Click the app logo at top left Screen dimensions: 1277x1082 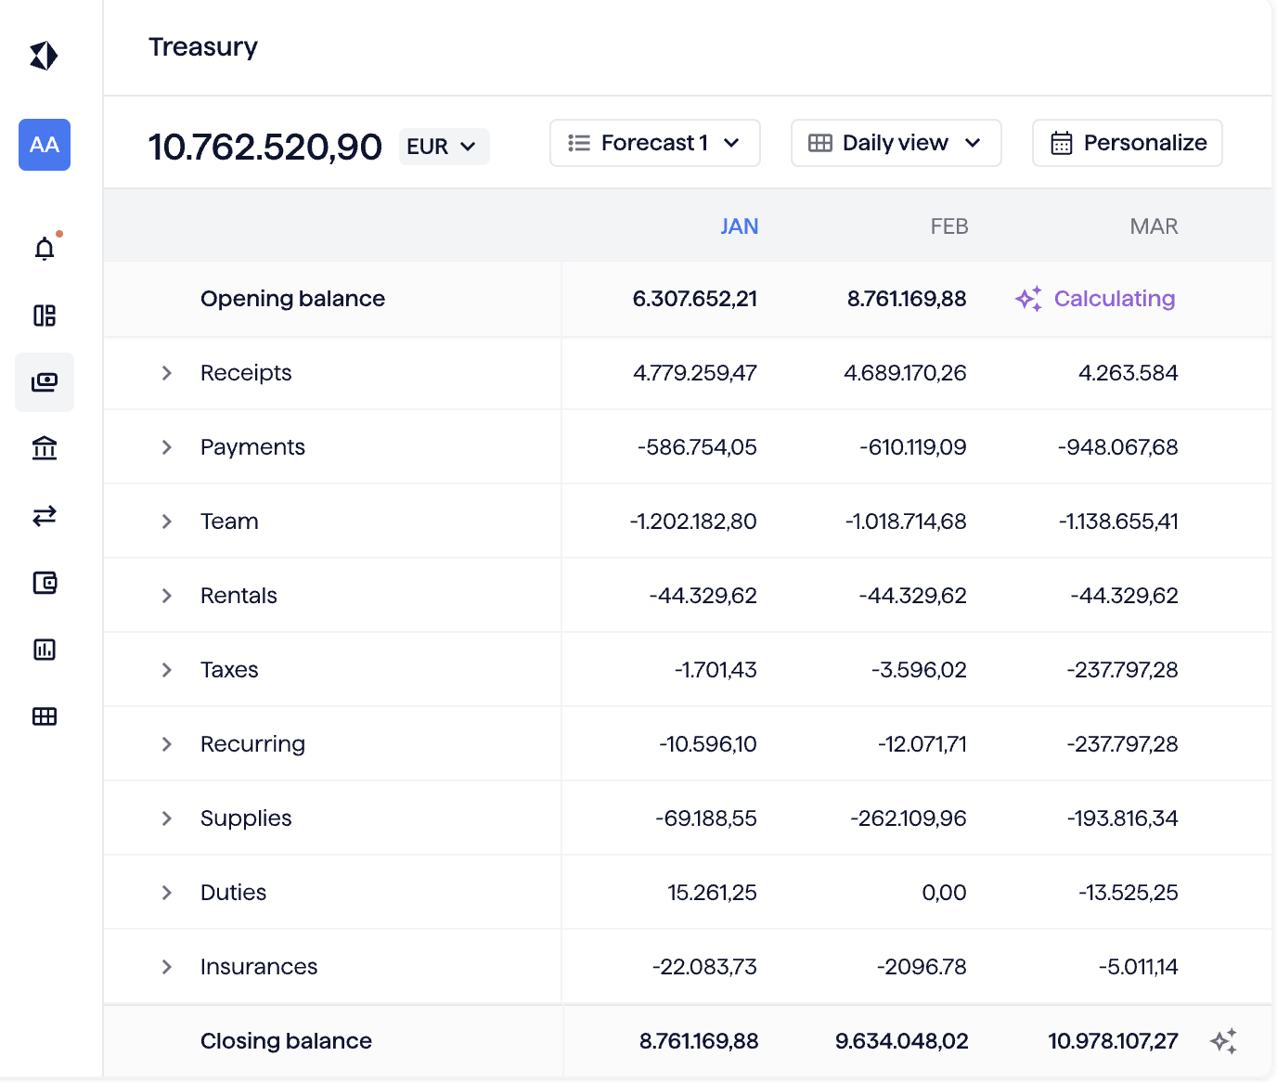point(44,55)
